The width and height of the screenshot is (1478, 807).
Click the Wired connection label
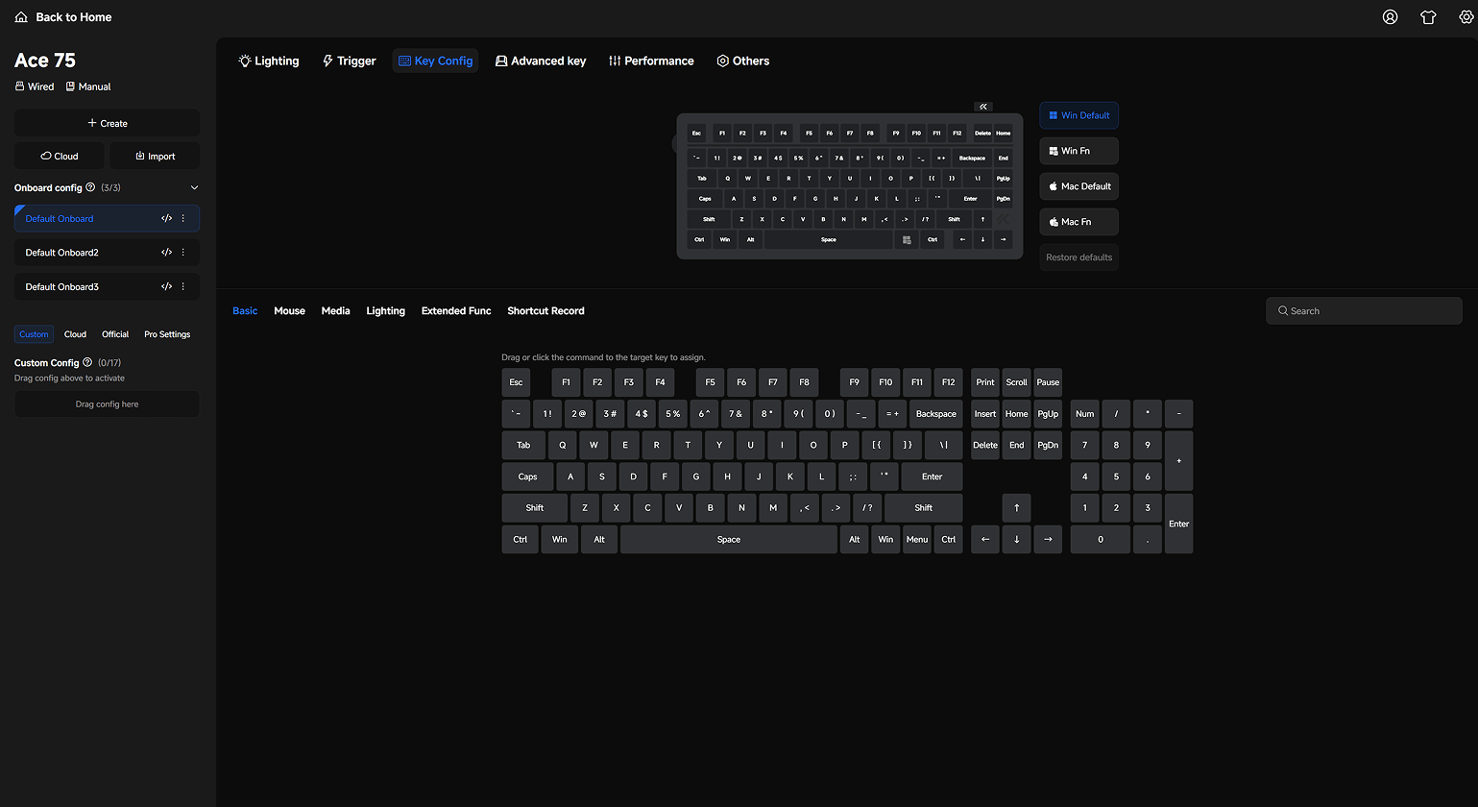35,86
